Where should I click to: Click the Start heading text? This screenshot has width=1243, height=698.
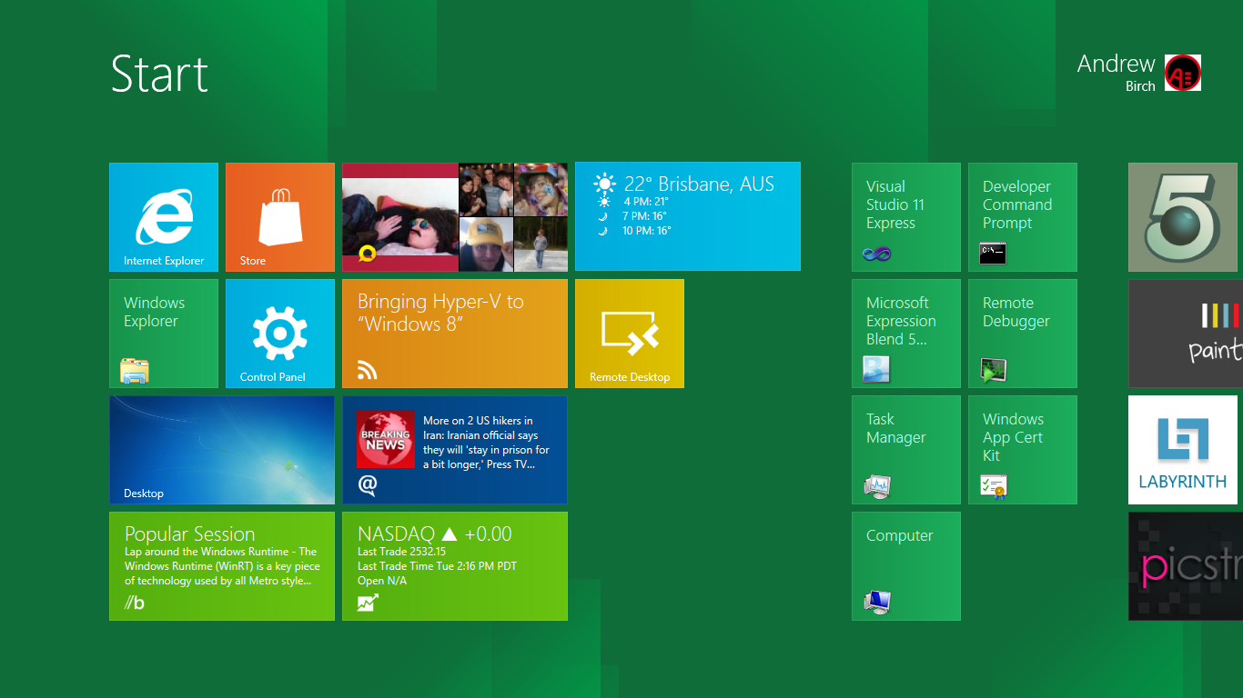pyautogui.click(x=159, y=74)
